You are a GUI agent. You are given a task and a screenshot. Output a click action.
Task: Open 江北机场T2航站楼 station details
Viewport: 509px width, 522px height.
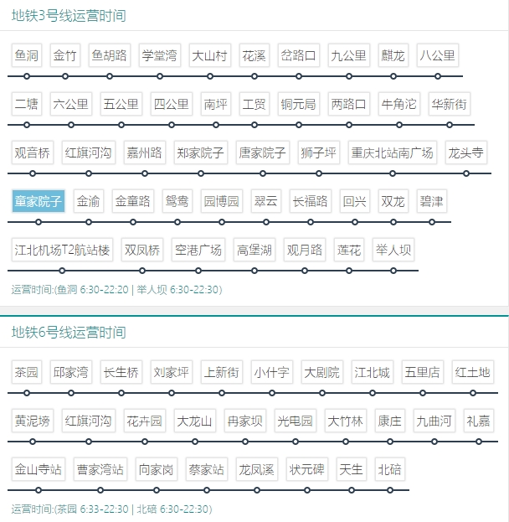click(x=62, y=251)
